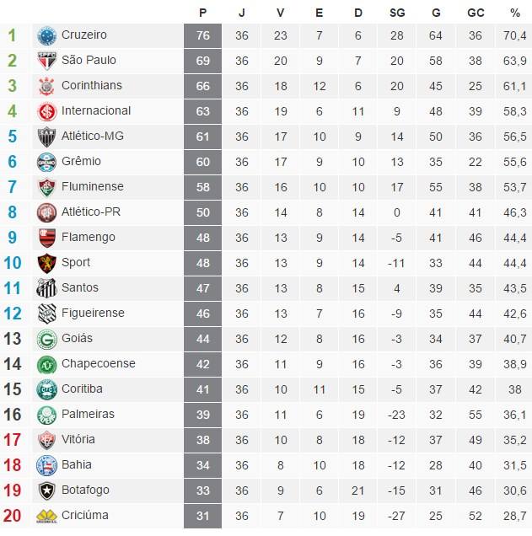532x536 pixels.
Task: Select the Internacional red crest icon
Action: [46, 111]
